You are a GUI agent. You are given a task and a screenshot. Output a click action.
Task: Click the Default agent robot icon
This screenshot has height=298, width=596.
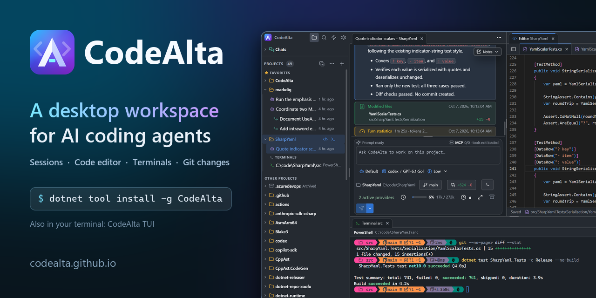(x=361, y=171)
